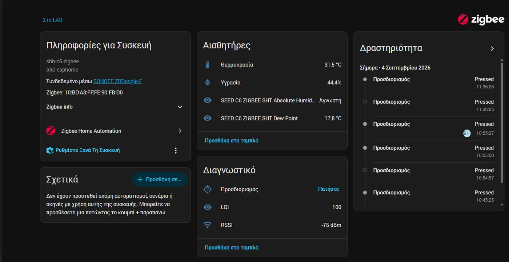Open SEED C6 ZIGBEE SHT Dew Point row
This screenshot has height=262, width=509.
[x=272, y=118]
